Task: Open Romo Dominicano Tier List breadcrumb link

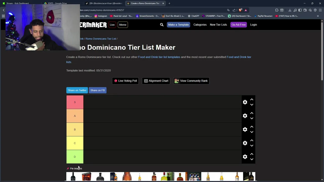Action: click(x=101, y=39)
